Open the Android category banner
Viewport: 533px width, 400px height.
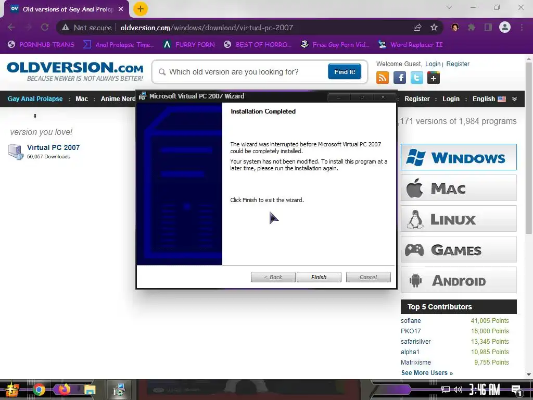459,280
